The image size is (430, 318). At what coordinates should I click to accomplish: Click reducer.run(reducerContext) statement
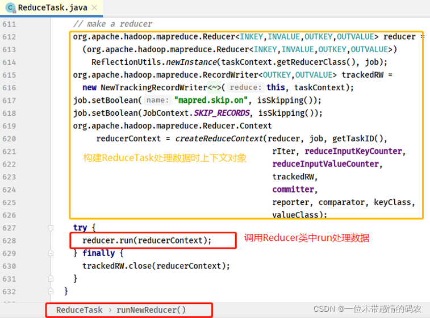(x=143, y=240)
